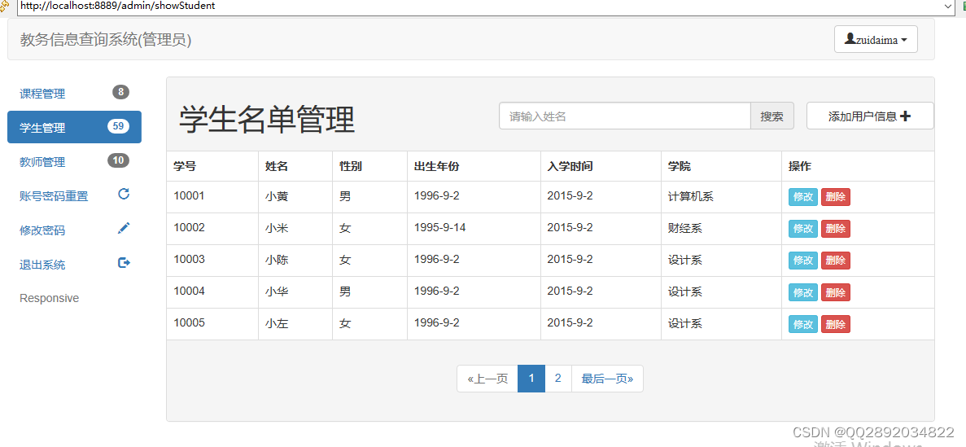Delete student 10003 小陈 with 删除
The width and height of the screenshot is (966, 447).
(x=835, y=261)
